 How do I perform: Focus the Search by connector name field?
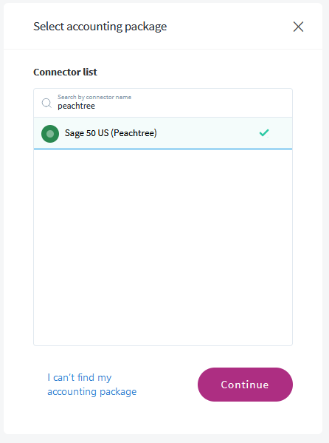tap(163, 103)
